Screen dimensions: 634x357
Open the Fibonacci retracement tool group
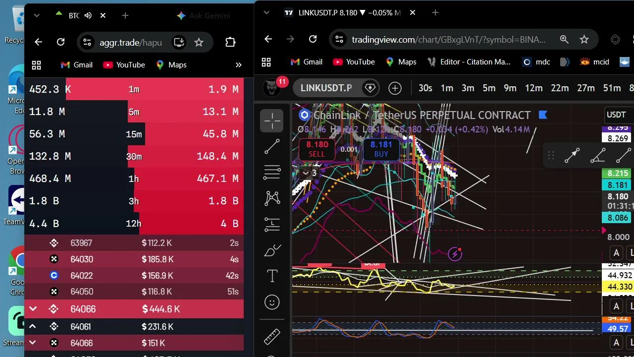tap(272, 172)
